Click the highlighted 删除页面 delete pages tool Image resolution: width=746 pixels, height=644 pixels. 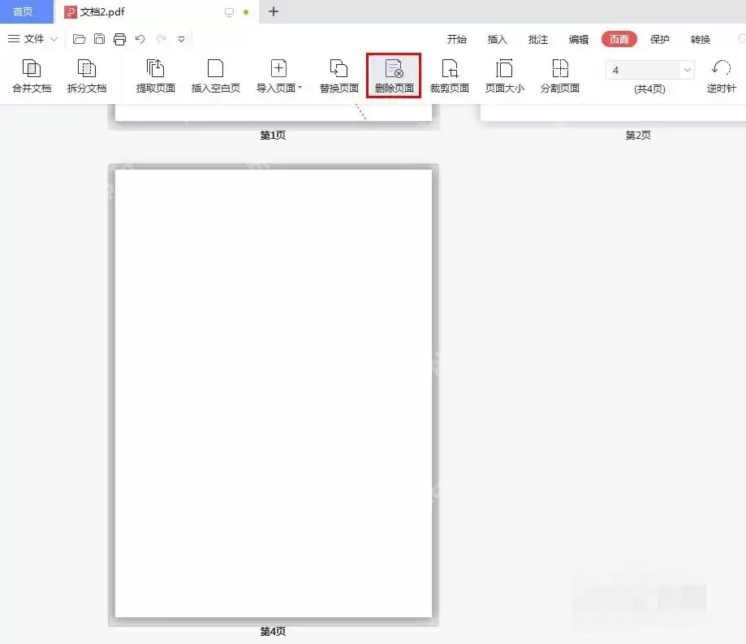point(394,75)
